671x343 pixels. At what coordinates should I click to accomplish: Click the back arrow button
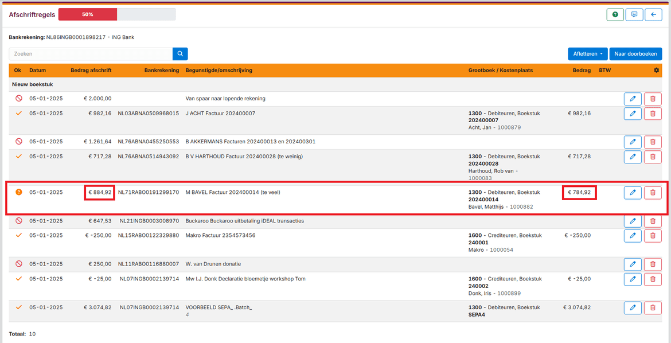click(x=653, y=14)
